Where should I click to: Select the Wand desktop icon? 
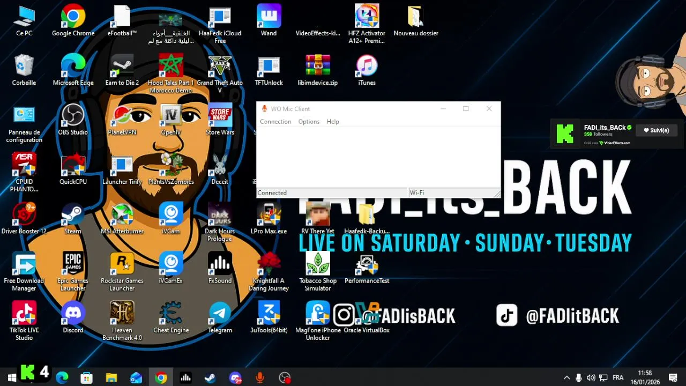tap(269, 21)
